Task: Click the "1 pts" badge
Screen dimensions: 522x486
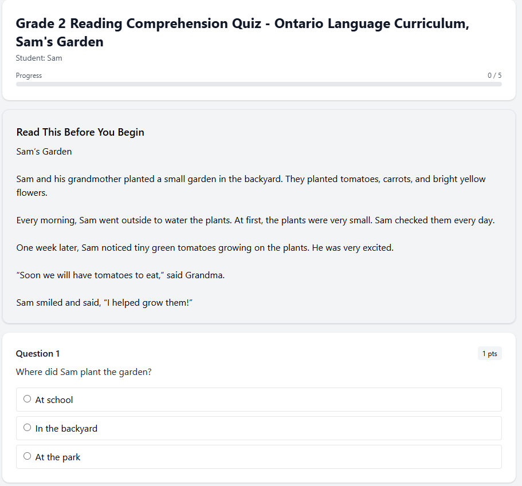Action: pyautogui.click(x=489, y=353)
